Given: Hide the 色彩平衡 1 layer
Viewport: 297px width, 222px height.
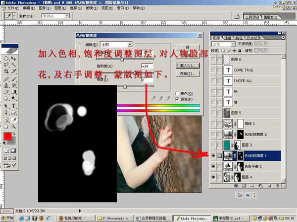Looking at the screenshot, I should click(213, 167).
